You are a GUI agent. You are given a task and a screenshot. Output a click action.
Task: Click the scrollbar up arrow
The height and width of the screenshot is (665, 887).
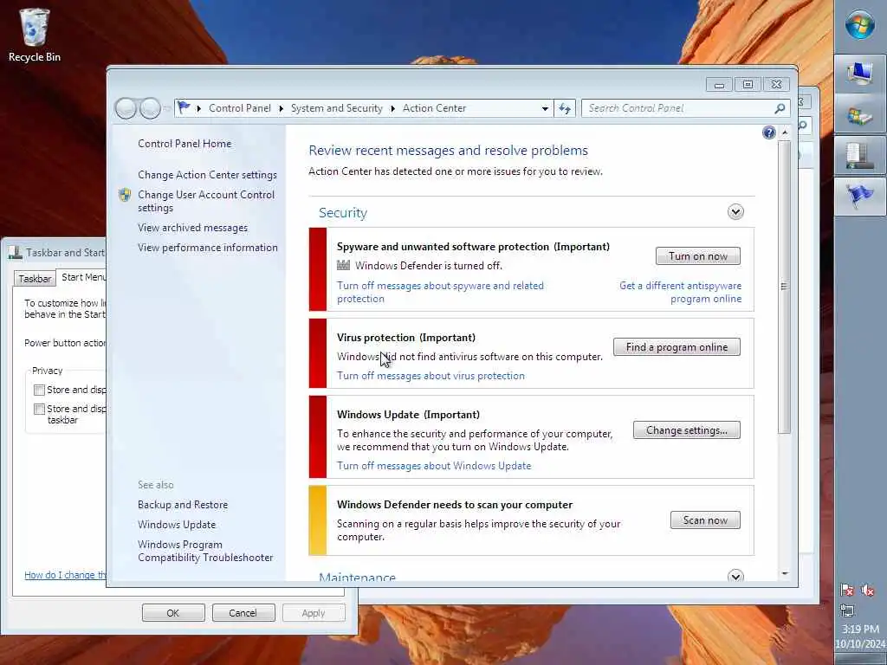[x=784, y=132]
